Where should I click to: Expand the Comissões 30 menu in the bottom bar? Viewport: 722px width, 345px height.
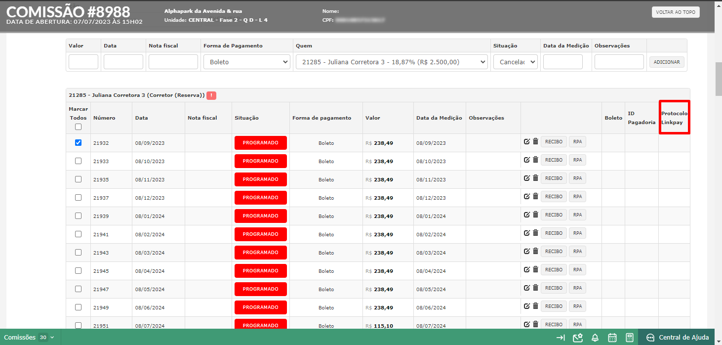[x=29, y=338]
